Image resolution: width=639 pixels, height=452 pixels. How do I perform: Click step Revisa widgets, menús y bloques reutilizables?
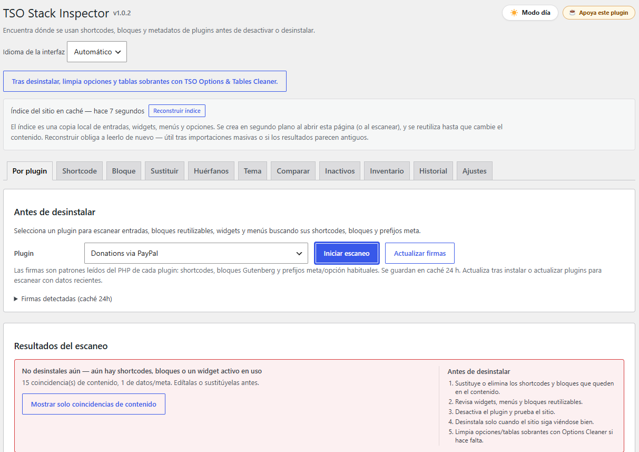[519, 402]
